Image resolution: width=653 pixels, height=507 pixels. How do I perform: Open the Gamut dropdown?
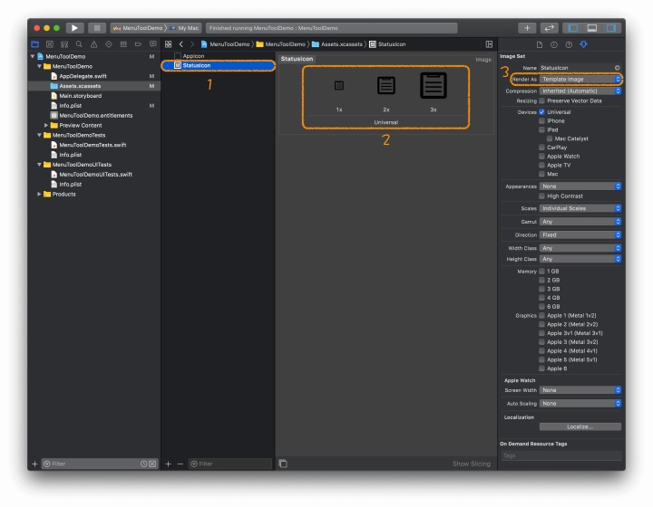pyautogui.click(x=580, y=222)
